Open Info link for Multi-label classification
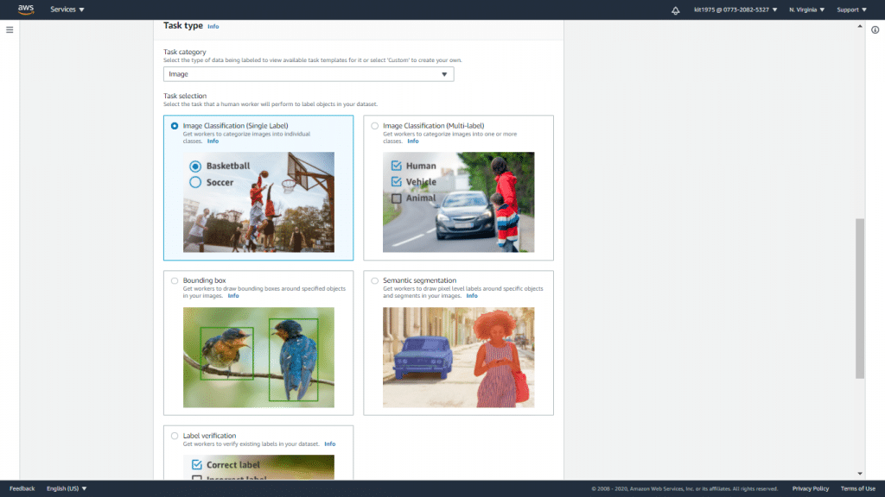The width and height of the screenshot is (885, 497). pos(413,141)
